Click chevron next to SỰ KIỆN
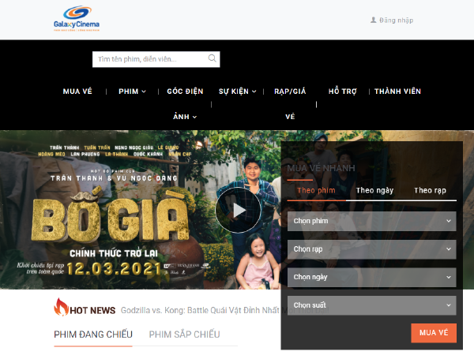This screenshot has height=355, width=474. (x=254, y=92)
